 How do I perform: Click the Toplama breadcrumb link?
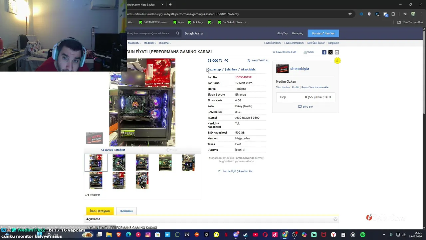coord(163,43)
